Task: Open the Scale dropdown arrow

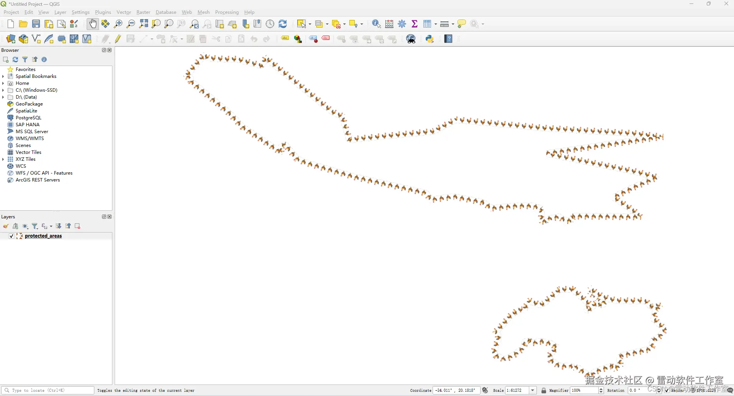Action: (x=533, y=390)
